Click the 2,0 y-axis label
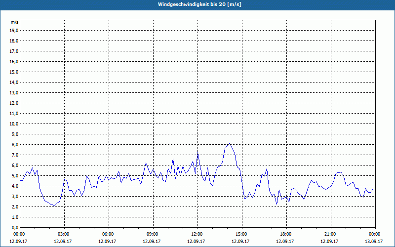 (x=15, y=207)
